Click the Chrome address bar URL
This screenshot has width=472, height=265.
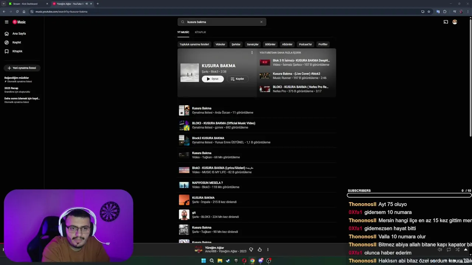click(x=61, y=11)
